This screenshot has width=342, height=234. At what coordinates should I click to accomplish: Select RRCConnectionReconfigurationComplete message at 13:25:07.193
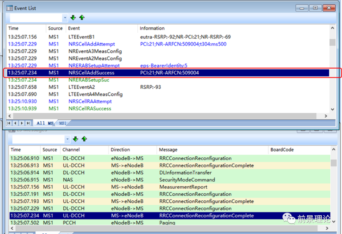[170, 201]
